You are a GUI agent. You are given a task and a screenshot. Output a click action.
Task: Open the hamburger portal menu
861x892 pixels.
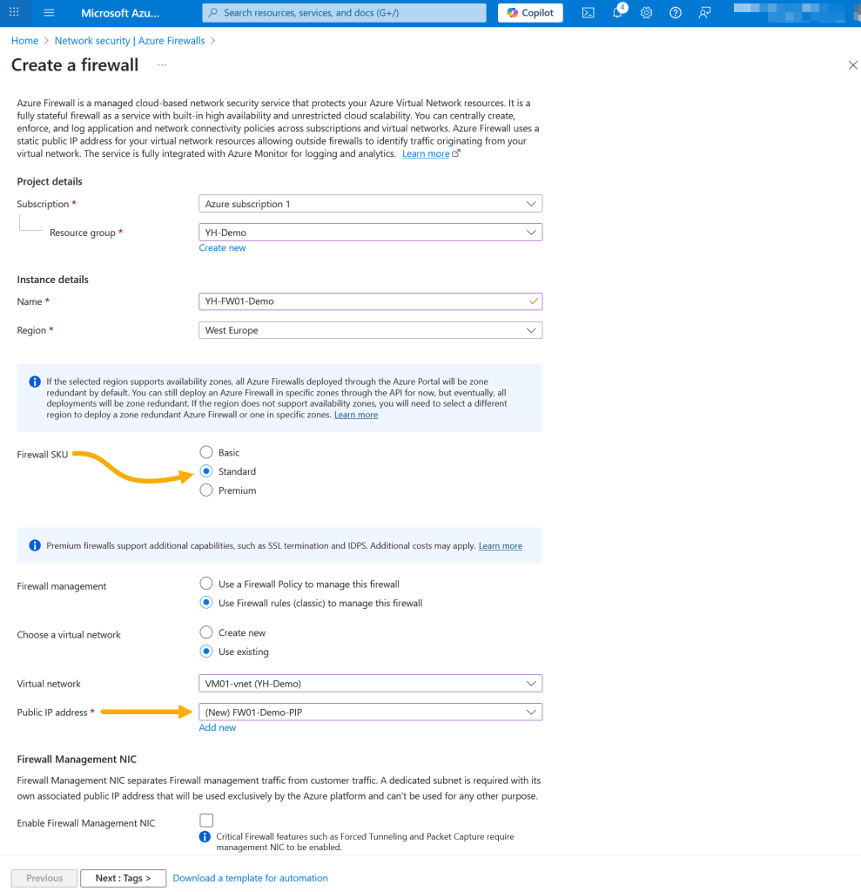(49, 12)
